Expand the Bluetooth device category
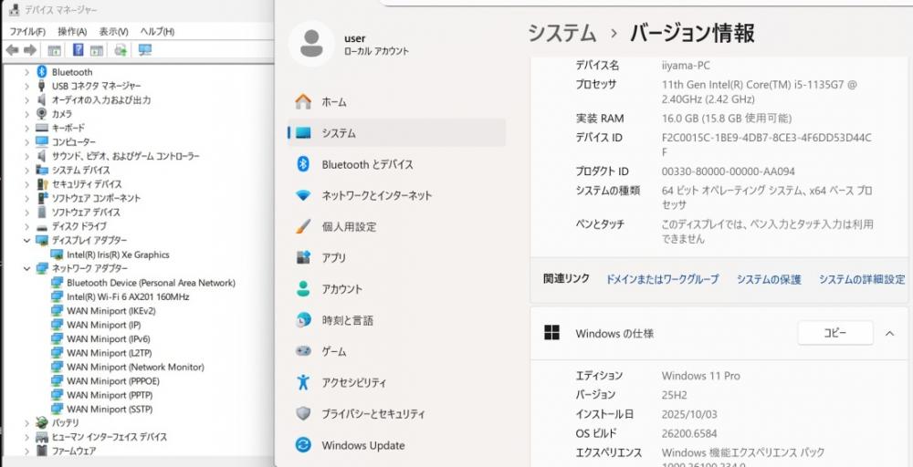This screenshot has height=467, width=913. [27, 72]
